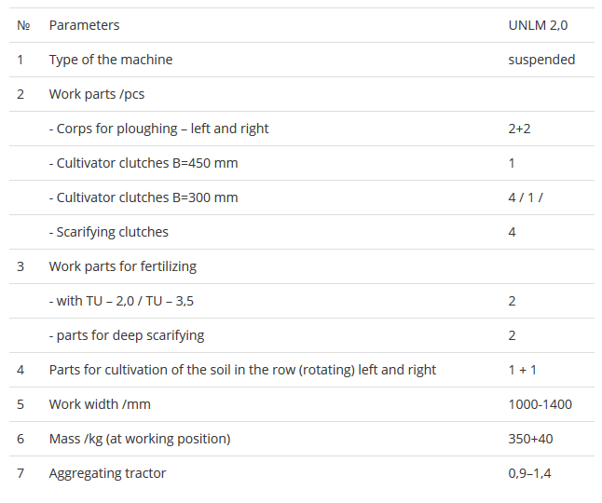The image size is (602, 503).
Task: Click the 'Parameters' header cell
Action: click(84, 25)
